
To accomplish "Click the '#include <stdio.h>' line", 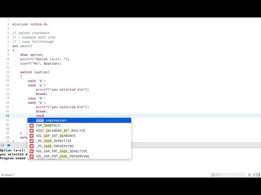I will pos(30,24).
